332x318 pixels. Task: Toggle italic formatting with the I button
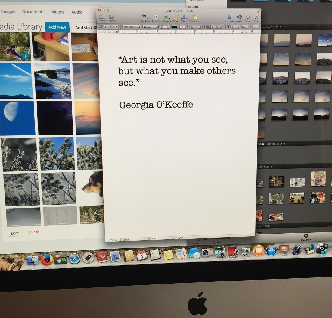196,27
